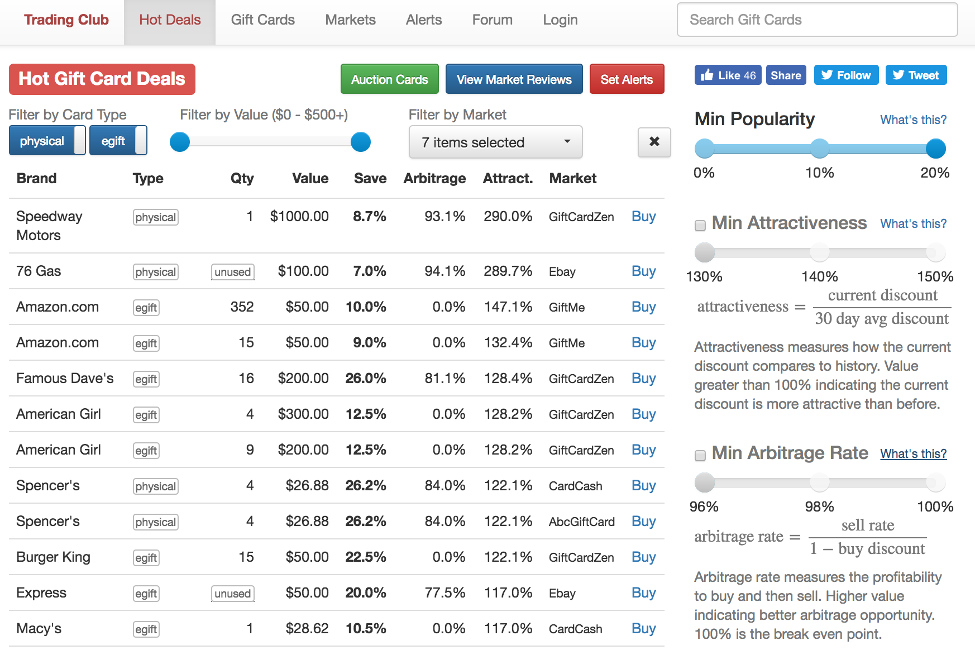Click Buy for Amazon.com 9.0% save row
Screen dimensions: 975x650
(x=643, y=342)
